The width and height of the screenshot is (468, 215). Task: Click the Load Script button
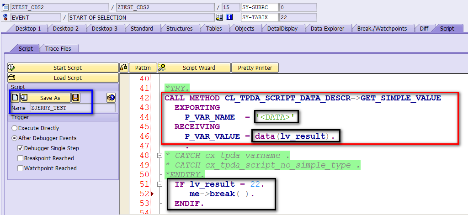coord(63,78)
